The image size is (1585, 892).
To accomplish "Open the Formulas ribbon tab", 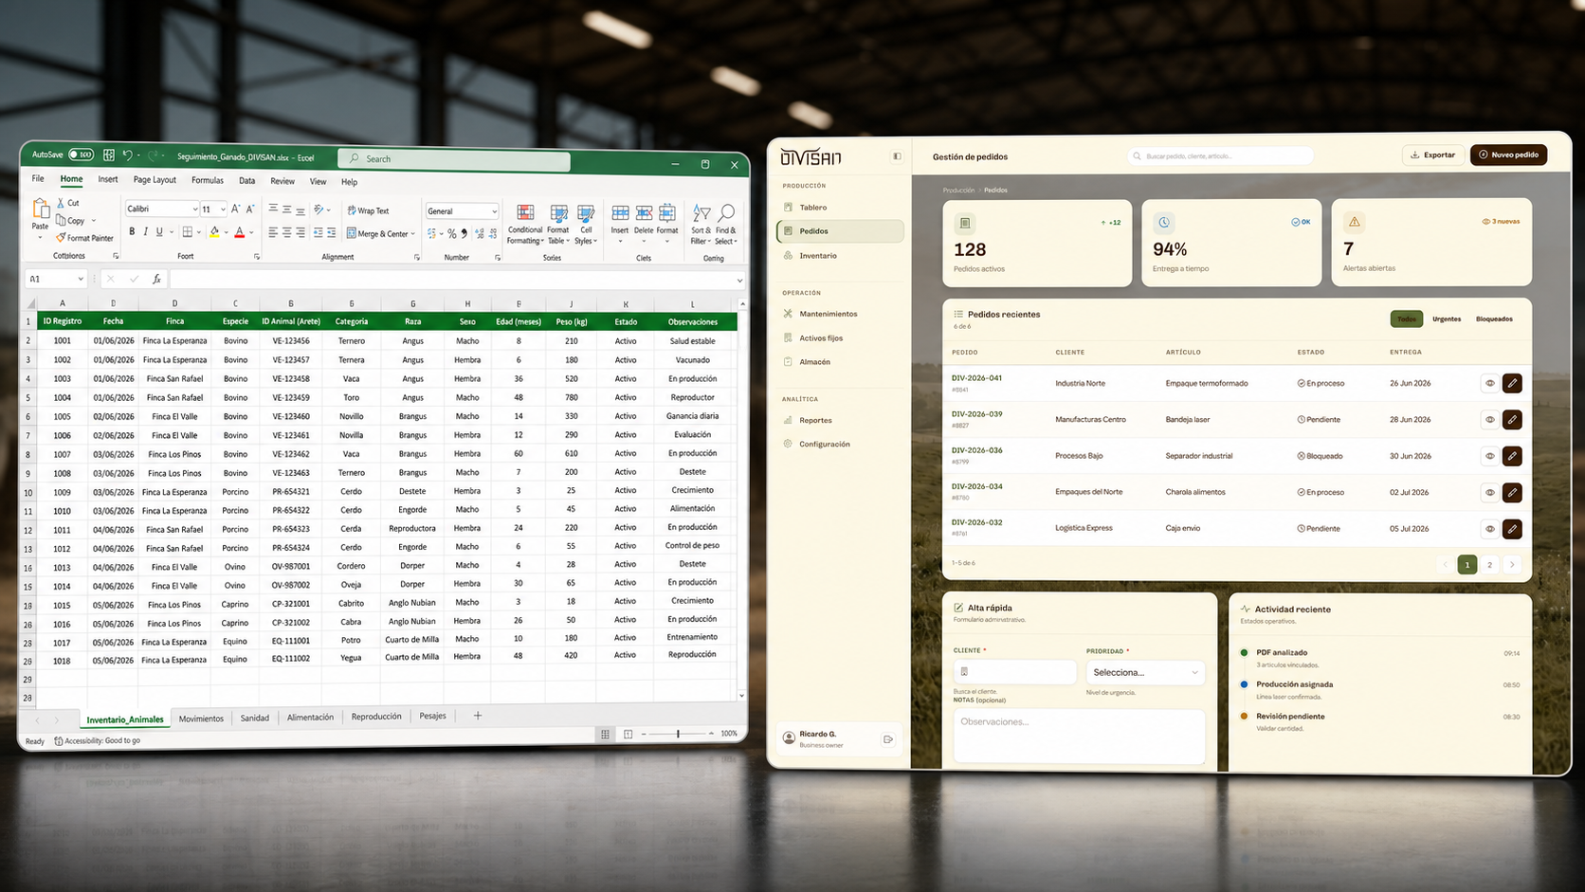I will [208, 180].
